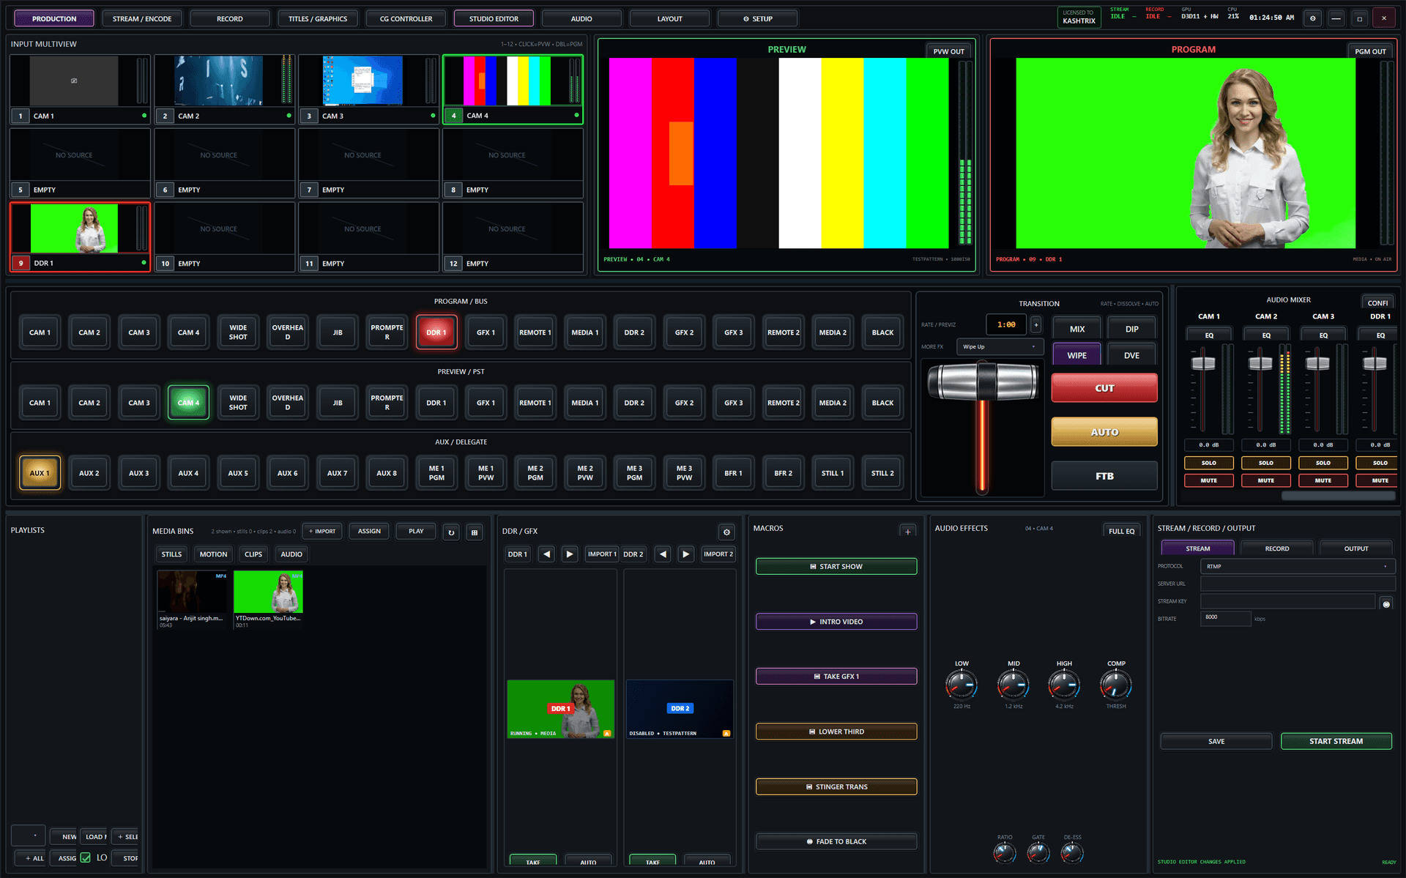Adjust the MID EQ knob
Image resolution: width=1406 pixels, height=878 pixels.
[x=1013, y=685]
